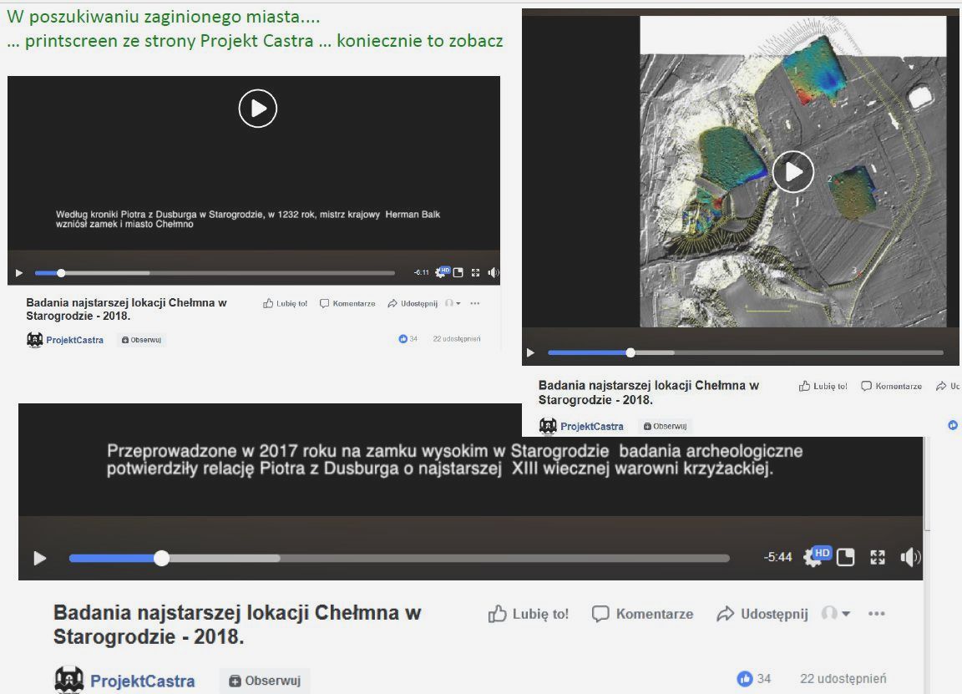Seek on the progress bar of the -5:44 video
The width and height of the screenshot is (962, 694).
399,558
